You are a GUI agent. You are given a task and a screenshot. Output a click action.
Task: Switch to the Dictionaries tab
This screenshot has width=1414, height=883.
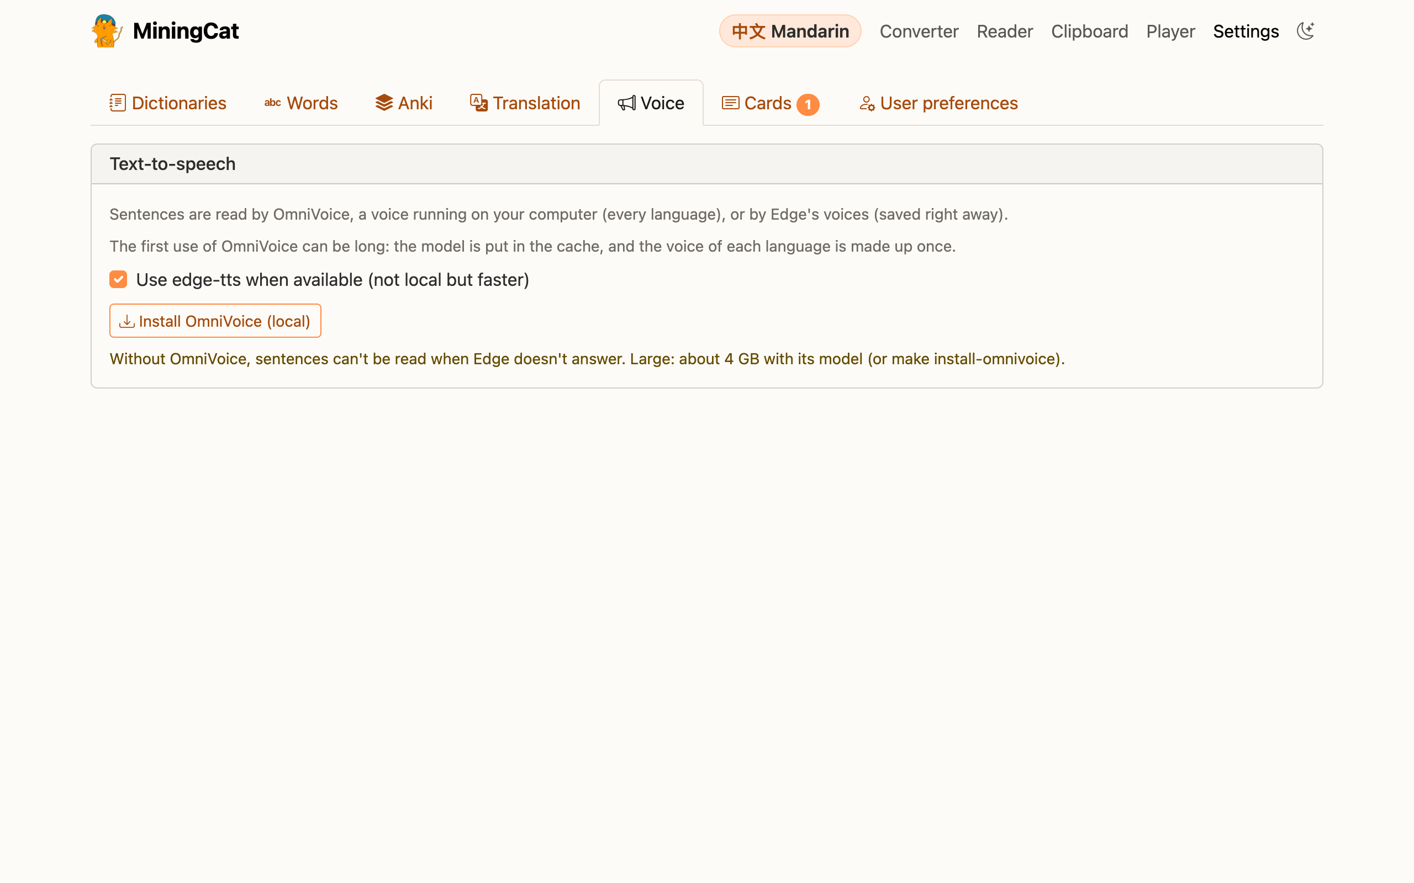[x=168, y=103]
